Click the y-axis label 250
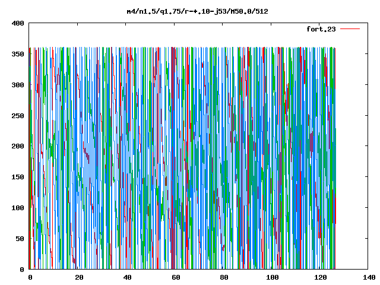Screen dimensions: 380x285 [18, 116]
